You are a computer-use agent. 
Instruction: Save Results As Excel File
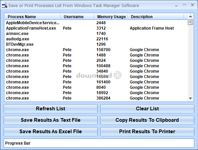point(51,132)
